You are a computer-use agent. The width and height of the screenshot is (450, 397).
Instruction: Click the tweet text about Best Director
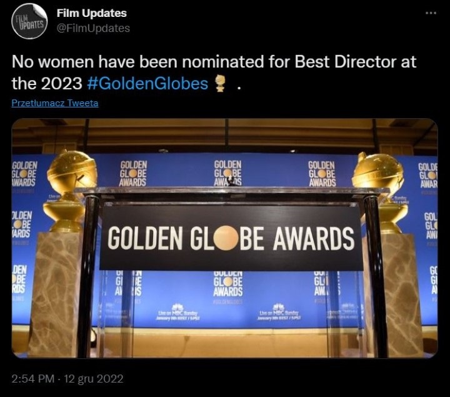(x=214, y=73)
